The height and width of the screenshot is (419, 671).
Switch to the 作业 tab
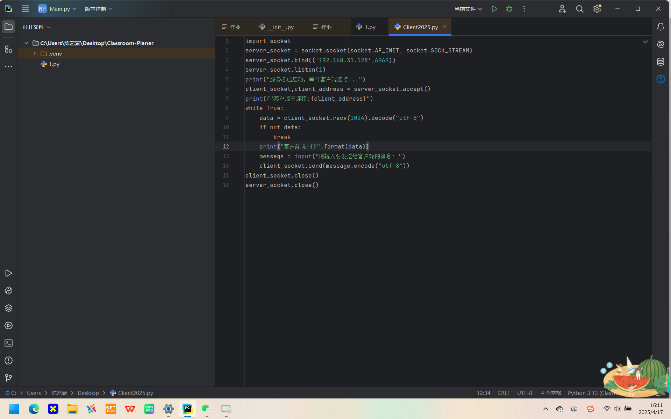pyautogui.click(x=231, y=27)
